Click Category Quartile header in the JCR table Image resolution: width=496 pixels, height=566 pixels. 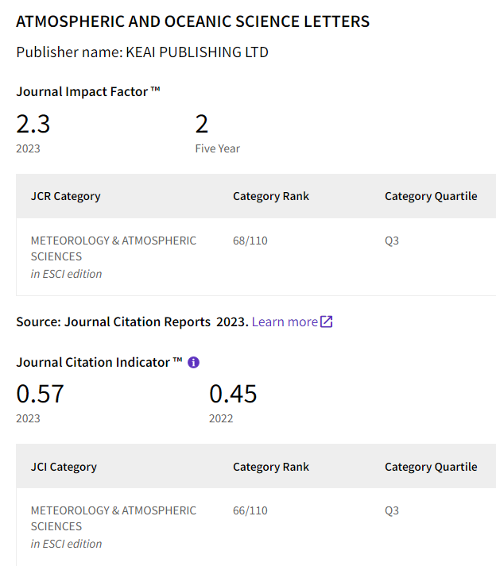pyautogui.click(x=431, y=196)
